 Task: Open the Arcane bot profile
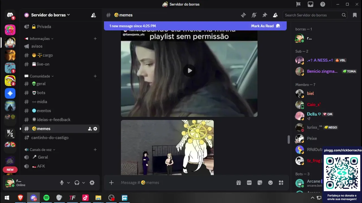(x=308, y=183)
